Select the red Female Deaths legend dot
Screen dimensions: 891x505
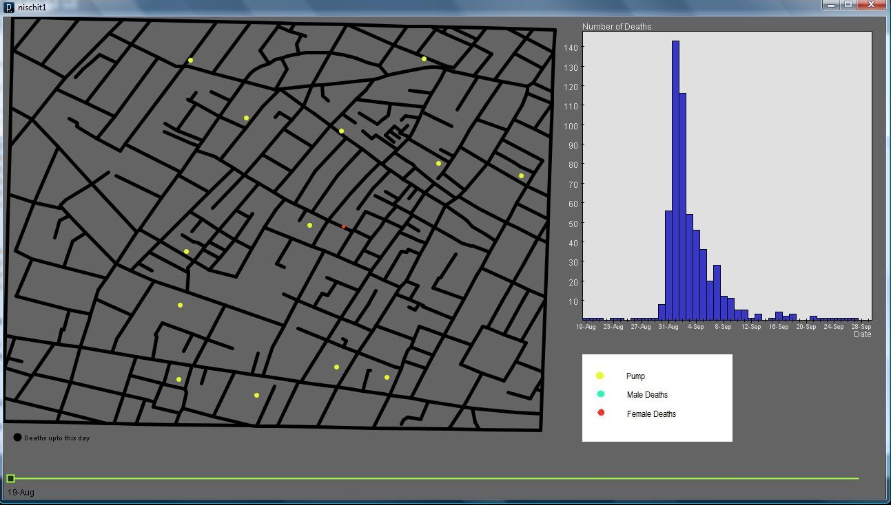(x=601, y=413)
